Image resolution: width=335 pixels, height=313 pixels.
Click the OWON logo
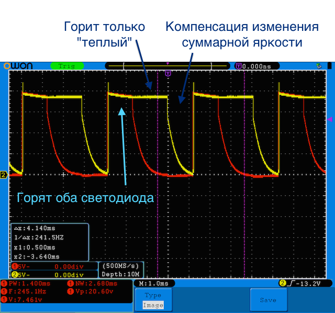(x=18, y=66)
